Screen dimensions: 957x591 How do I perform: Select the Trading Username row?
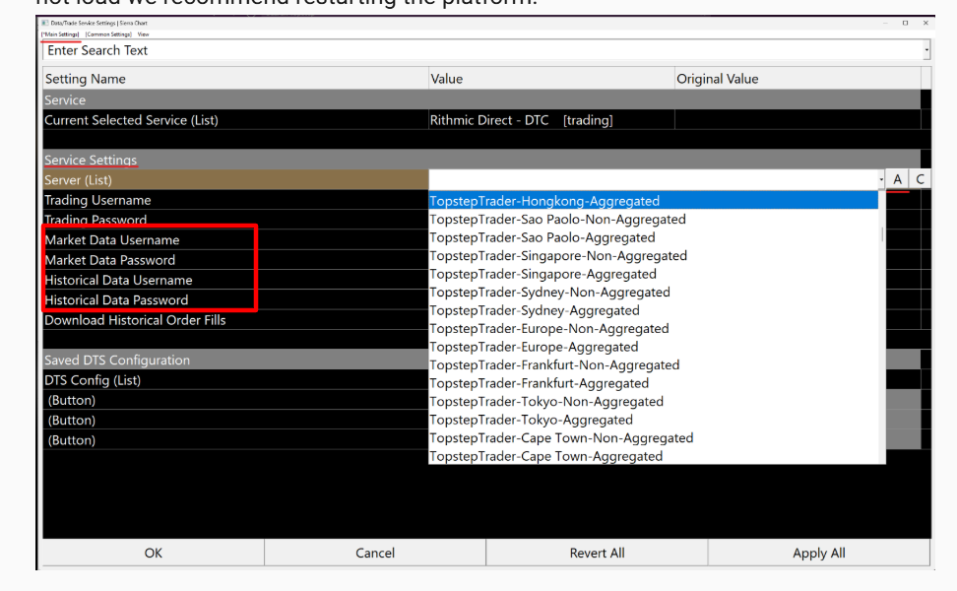click(x=235, y=200)
